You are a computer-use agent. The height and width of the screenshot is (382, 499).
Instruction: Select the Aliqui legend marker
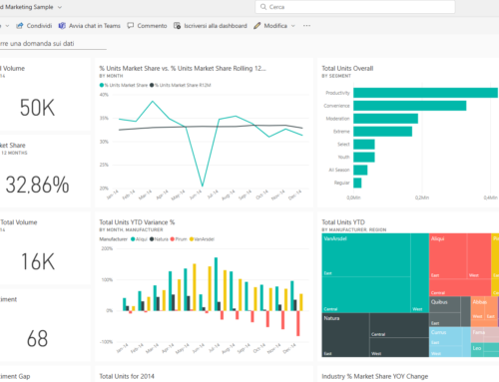click(x=133, y=239)
